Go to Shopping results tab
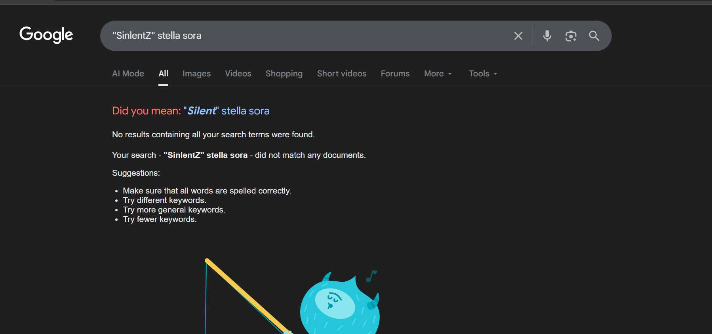Screen dimensions: 712x334 click(284, 74)
